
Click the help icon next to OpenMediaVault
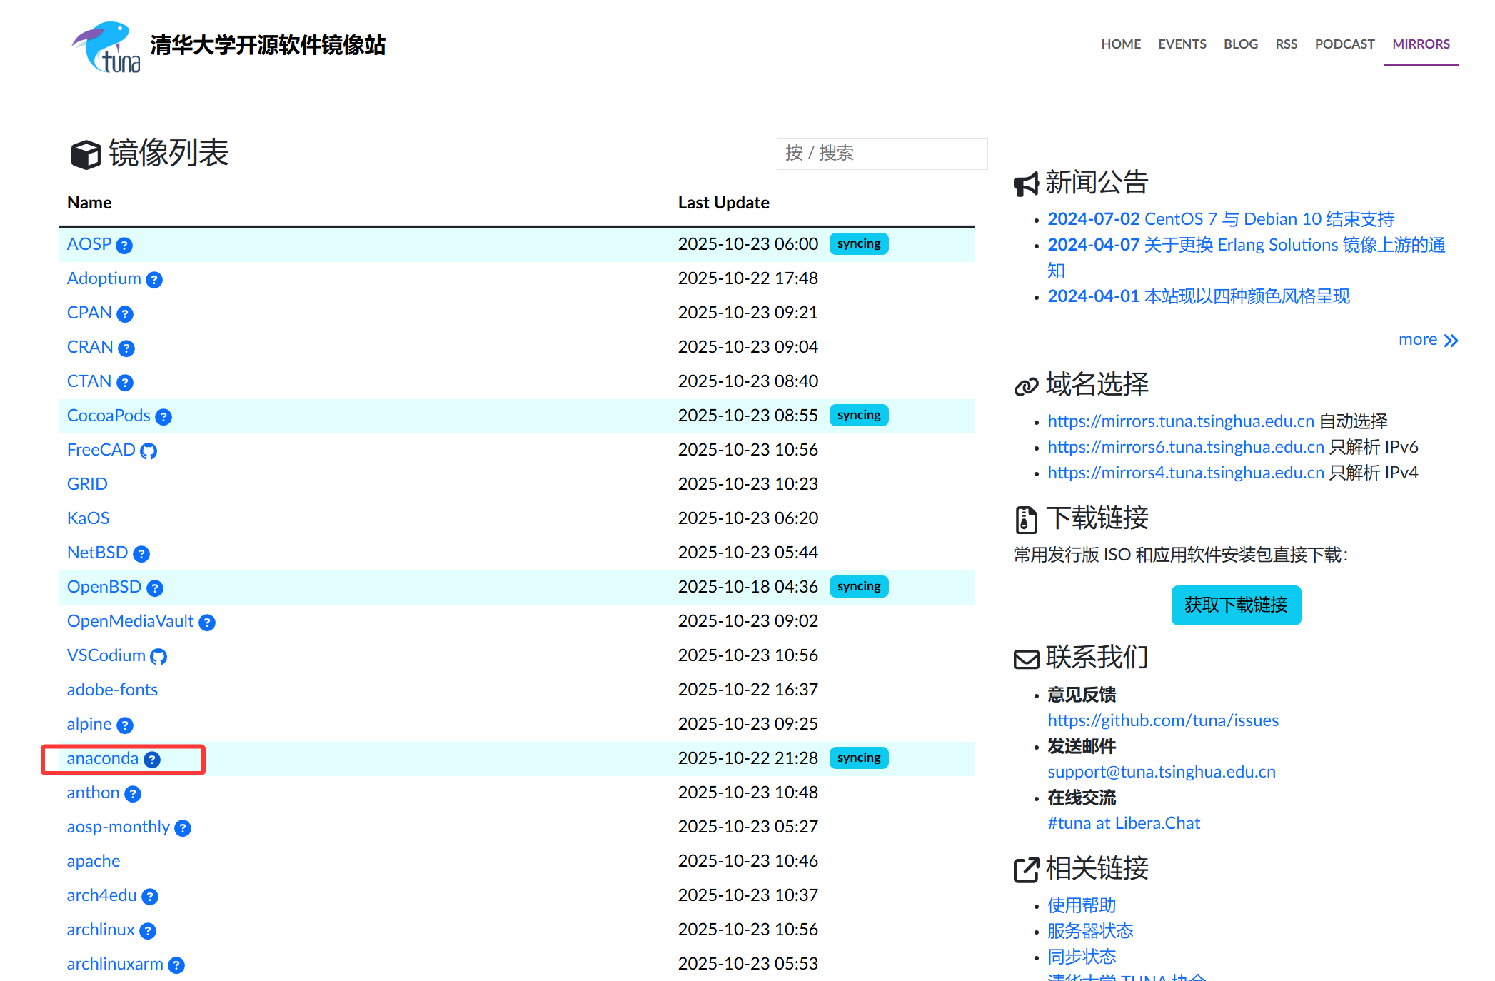pos(207,623)
